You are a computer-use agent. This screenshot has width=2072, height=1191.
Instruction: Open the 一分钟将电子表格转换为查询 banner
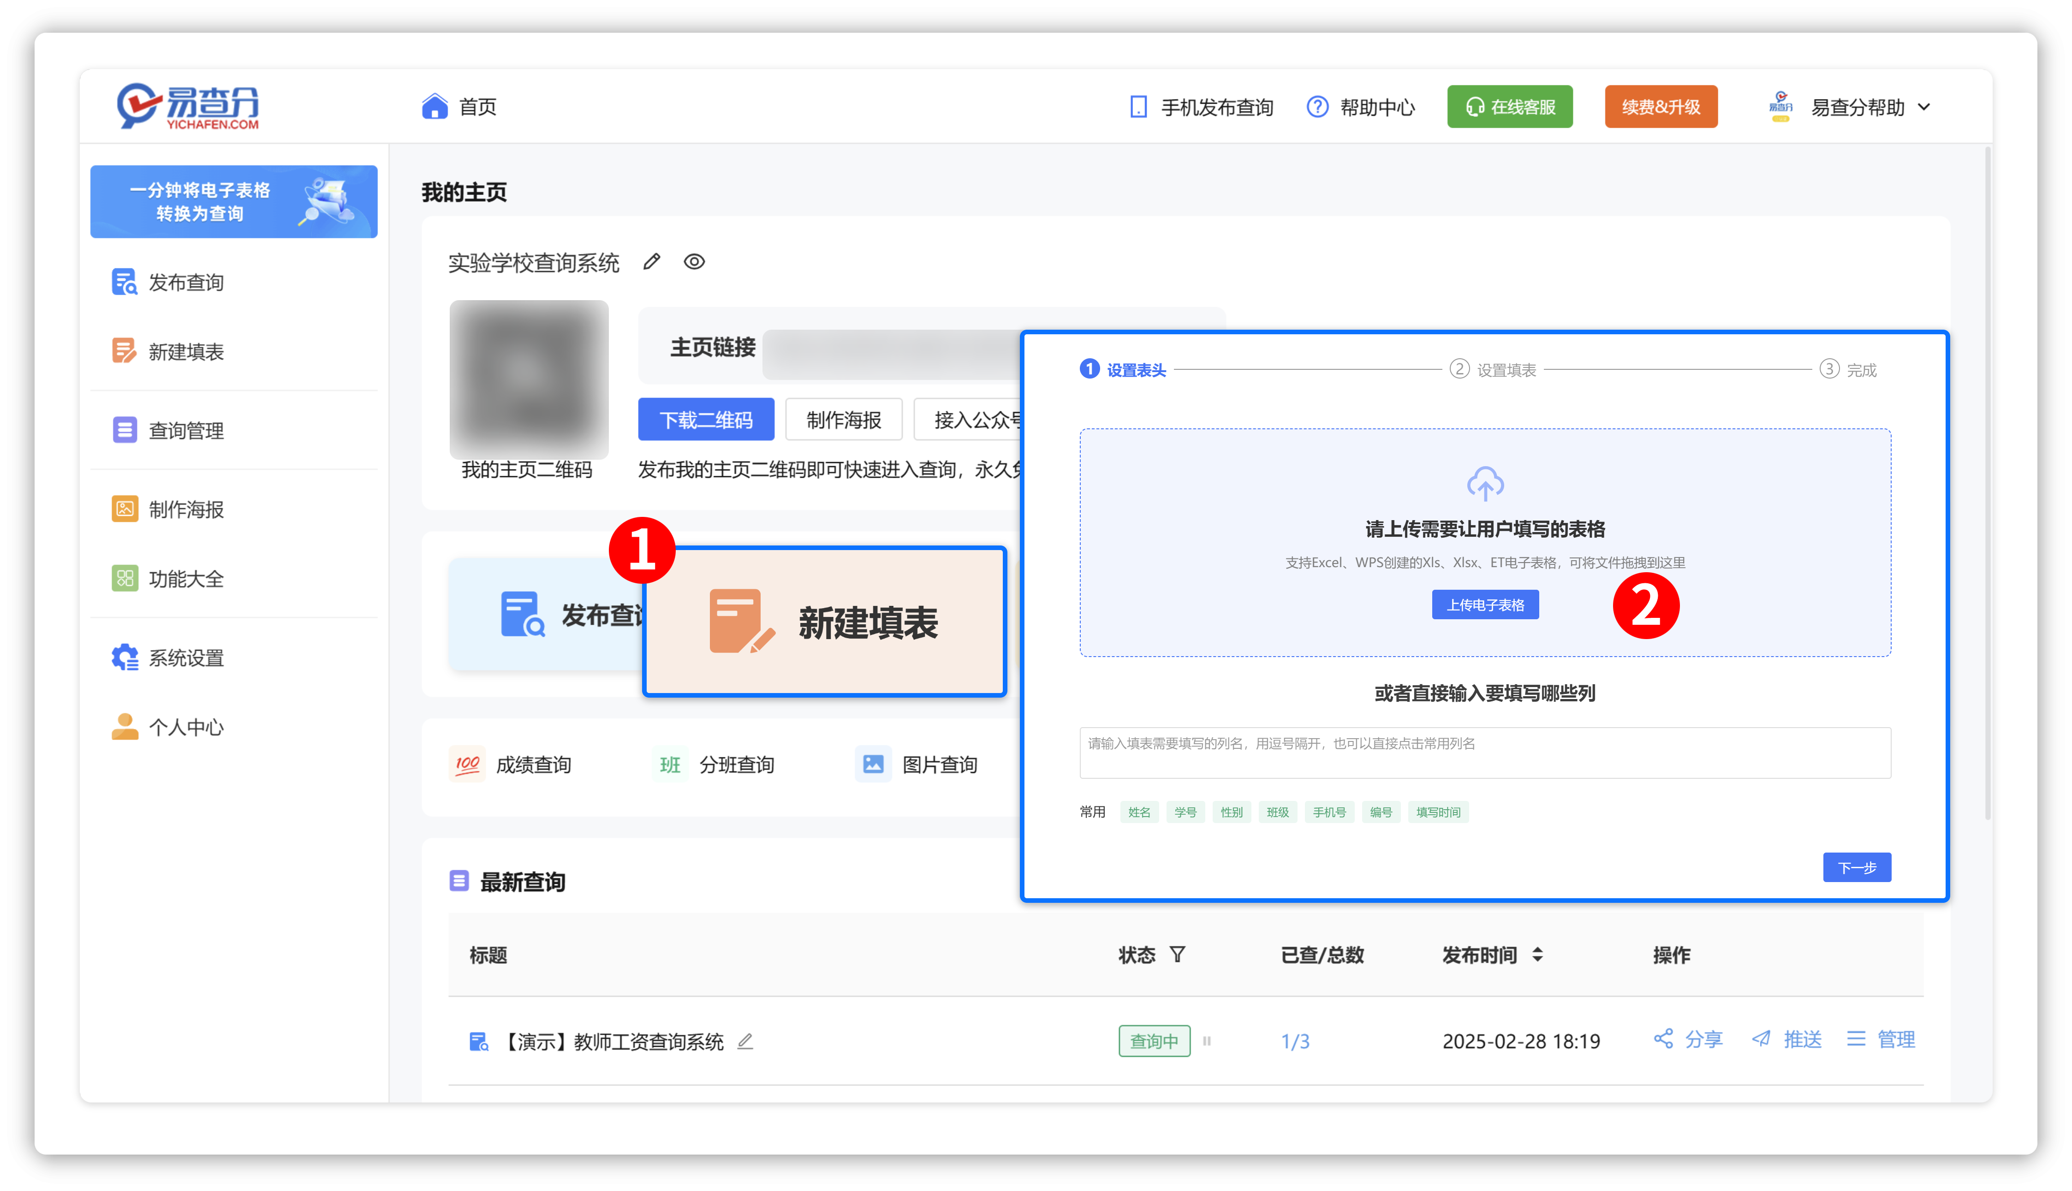tap(234, 201)
